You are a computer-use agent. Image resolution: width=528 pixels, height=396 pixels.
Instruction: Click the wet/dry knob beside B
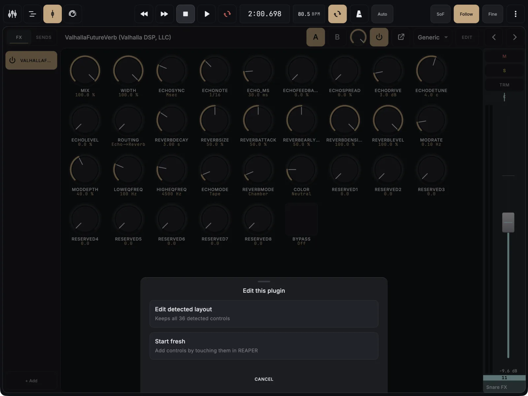coord(358,37)
